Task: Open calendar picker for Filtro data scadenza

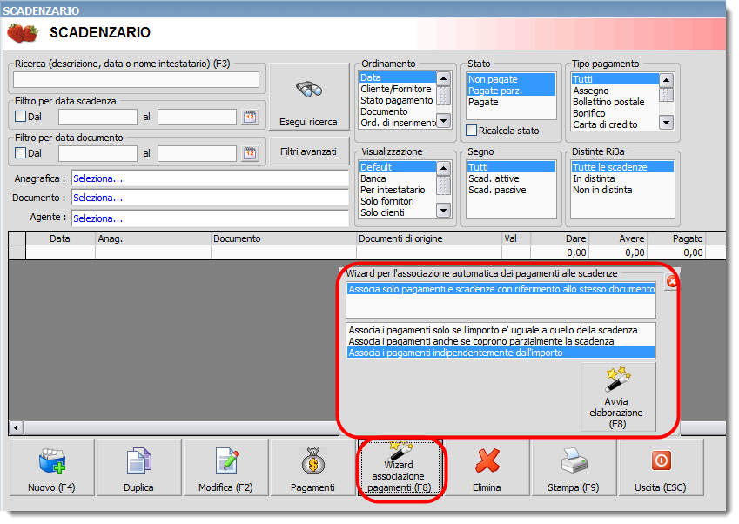Action: (x=250, y=117)
